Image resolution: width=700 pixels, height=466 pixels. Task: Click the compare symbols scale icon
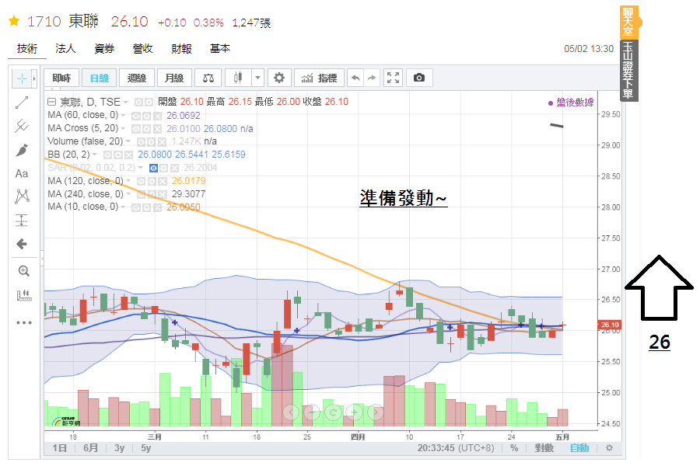208,78
